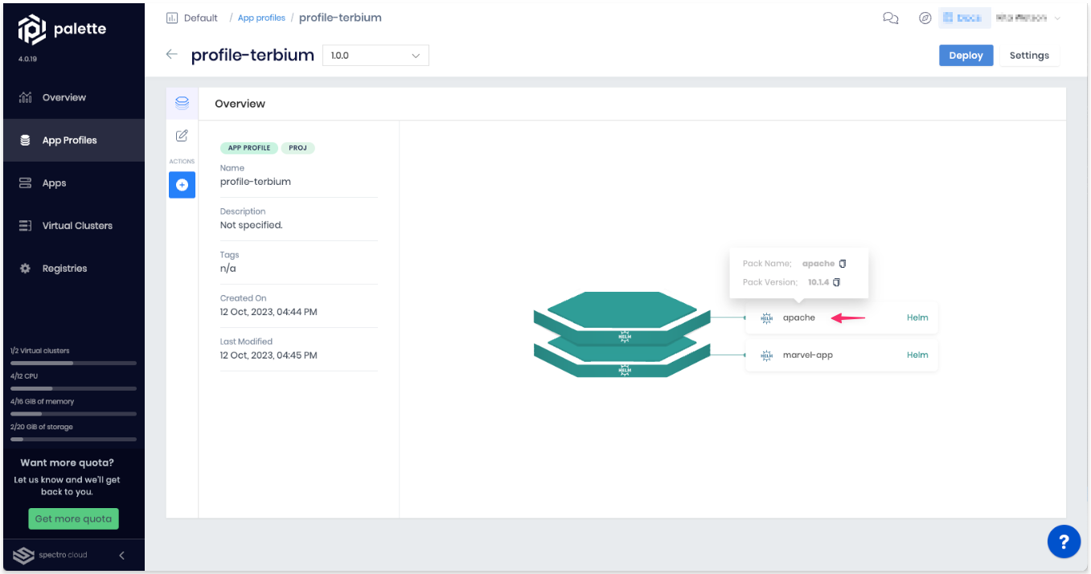The height and width of the screenshot is (574, 1091).
Task: Click the PROJ tag
Action: pos(297,148)
